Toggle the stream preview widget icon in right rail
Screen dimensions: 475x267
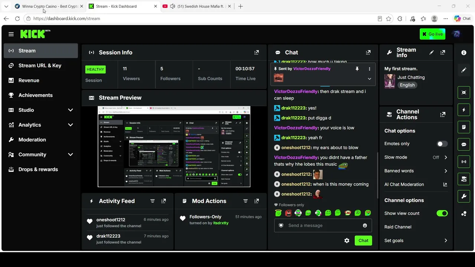point(464,93)
